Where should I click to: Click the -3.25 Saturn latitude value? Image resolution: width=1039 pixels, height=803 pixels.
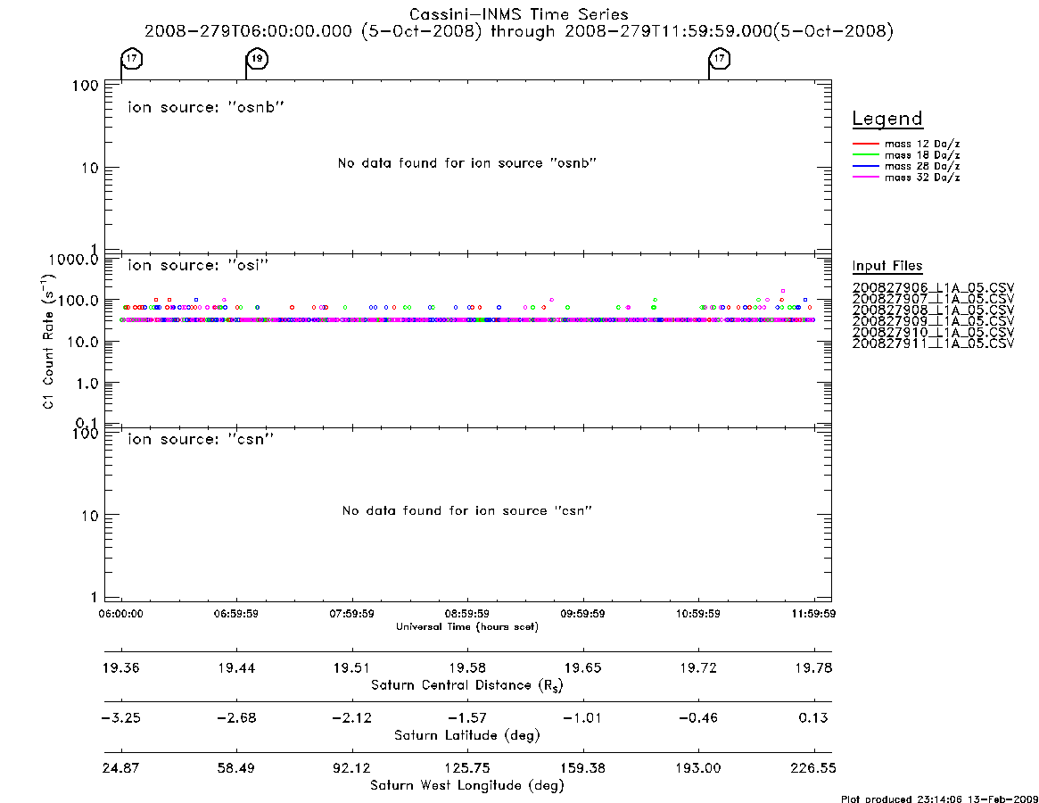point(120,718)
